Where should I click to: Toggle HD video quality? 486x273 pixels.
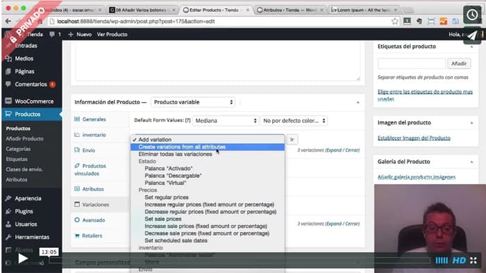point(459,260)
